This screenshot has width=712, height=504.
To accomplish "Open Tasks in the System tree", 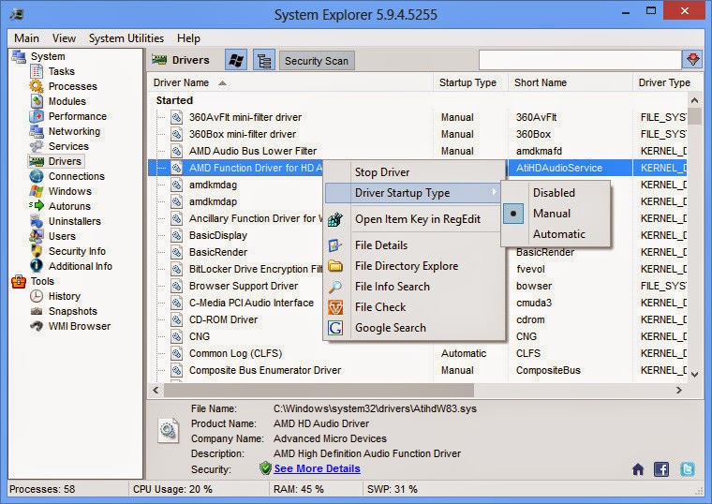I will point(61,71).
